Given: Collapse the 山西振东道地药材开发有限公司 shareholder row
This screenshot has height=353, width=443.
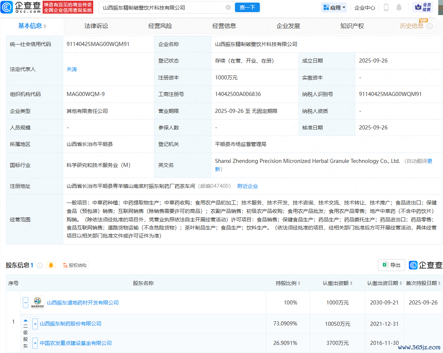Looking at the screenshot, I should tap(25, 303).
